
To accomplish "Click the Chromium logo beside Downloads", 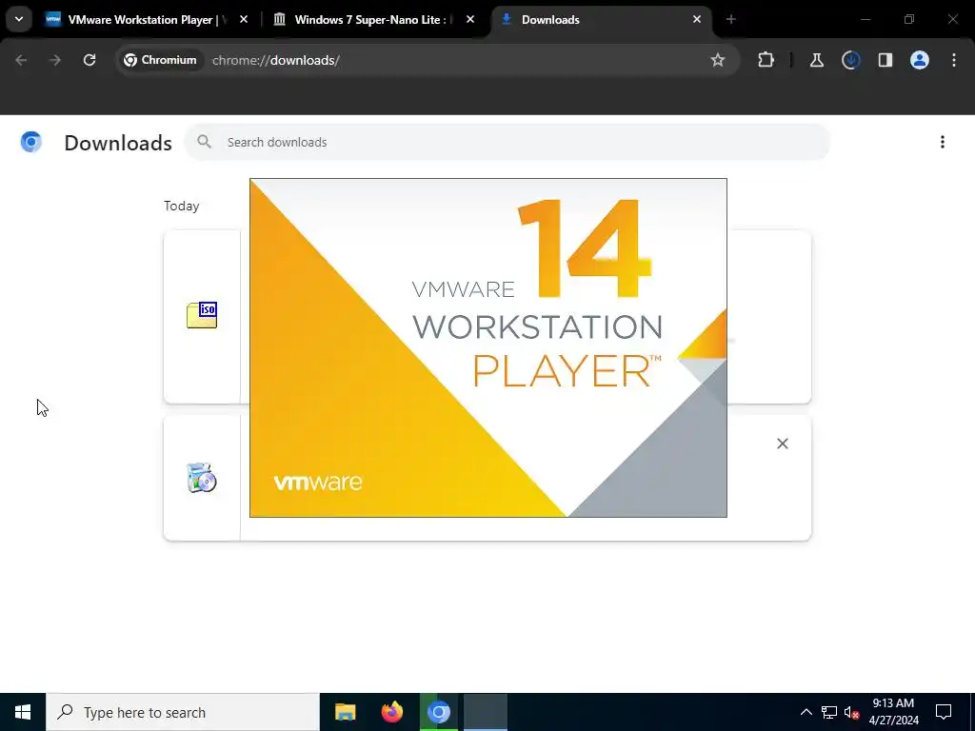I will pos(31,143).
